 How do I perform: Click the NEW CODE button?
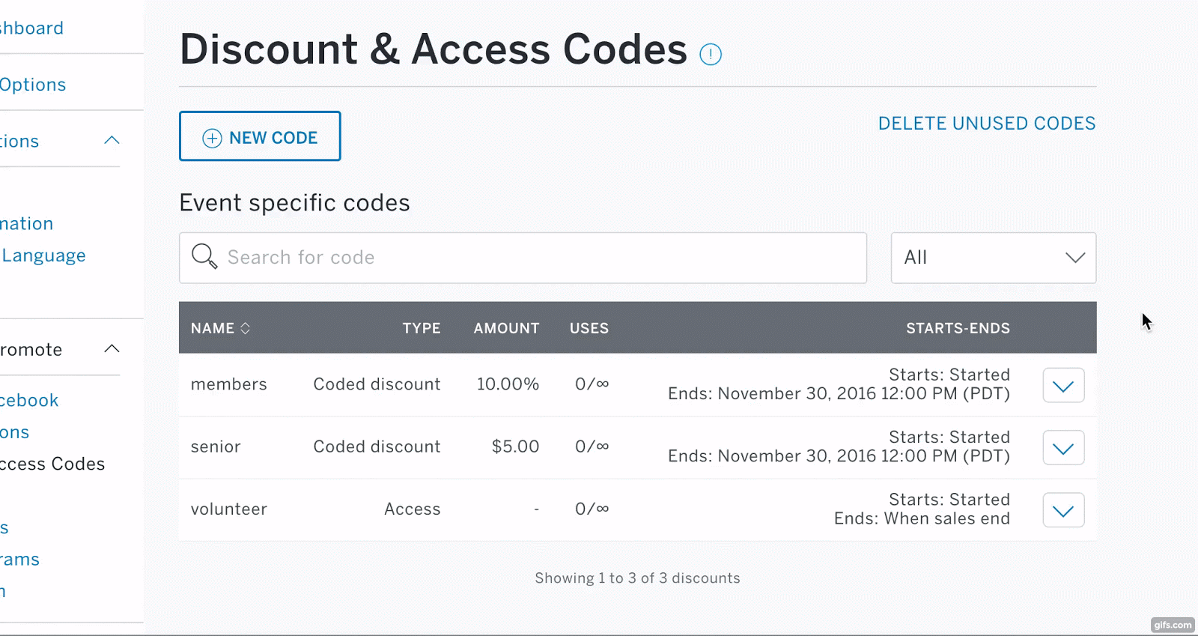coord(260,136)
